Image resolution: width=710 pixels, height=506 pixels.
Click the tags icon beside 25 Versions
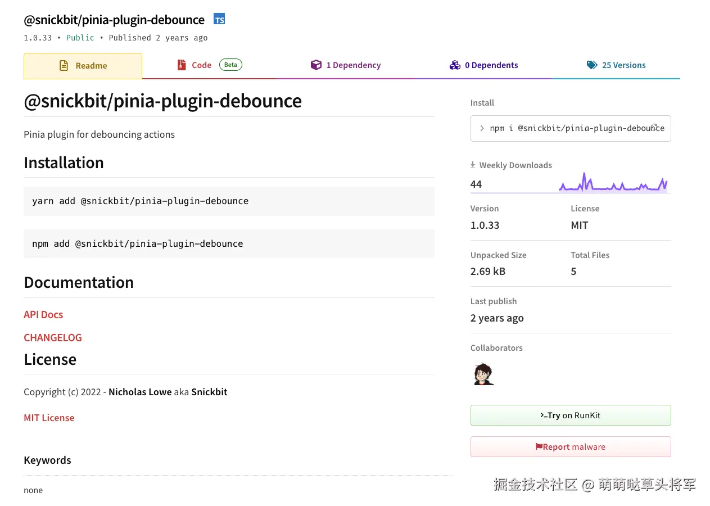592,65
